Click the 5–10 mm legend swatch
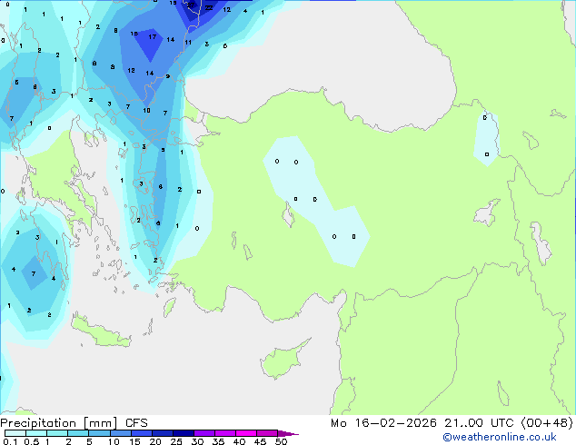The image size is (576, 445). (x=99, y=433)
